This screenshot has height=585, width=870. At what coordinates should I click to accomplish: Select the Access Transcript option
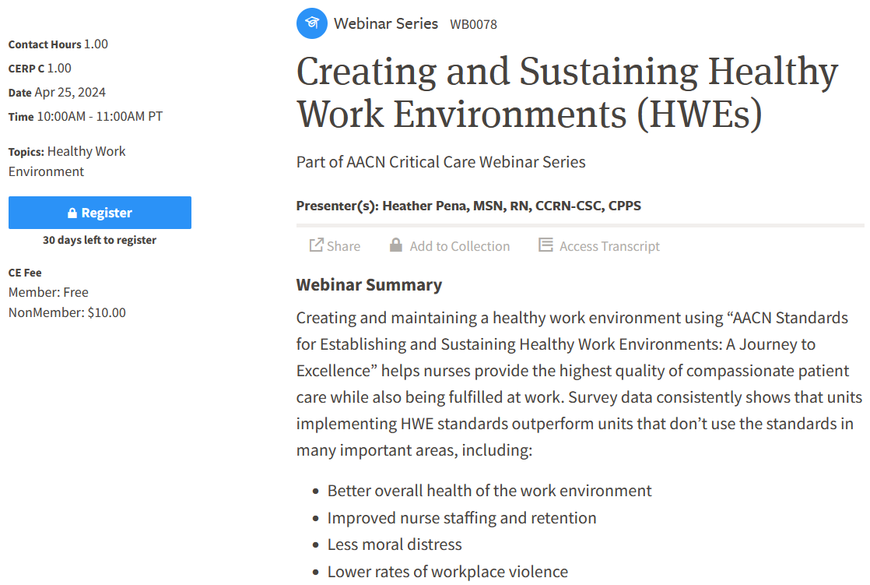(x=609, y=245)
